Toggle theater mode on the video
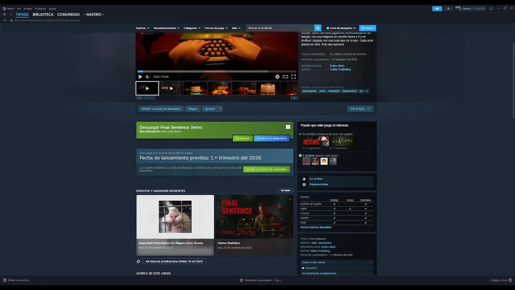515x290 pixels. click(x=285, y=77)
